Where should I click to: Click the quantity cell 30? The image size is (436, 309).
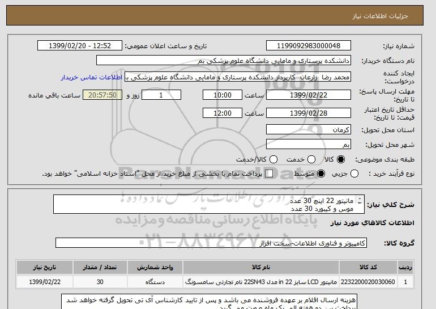[100, 282]
